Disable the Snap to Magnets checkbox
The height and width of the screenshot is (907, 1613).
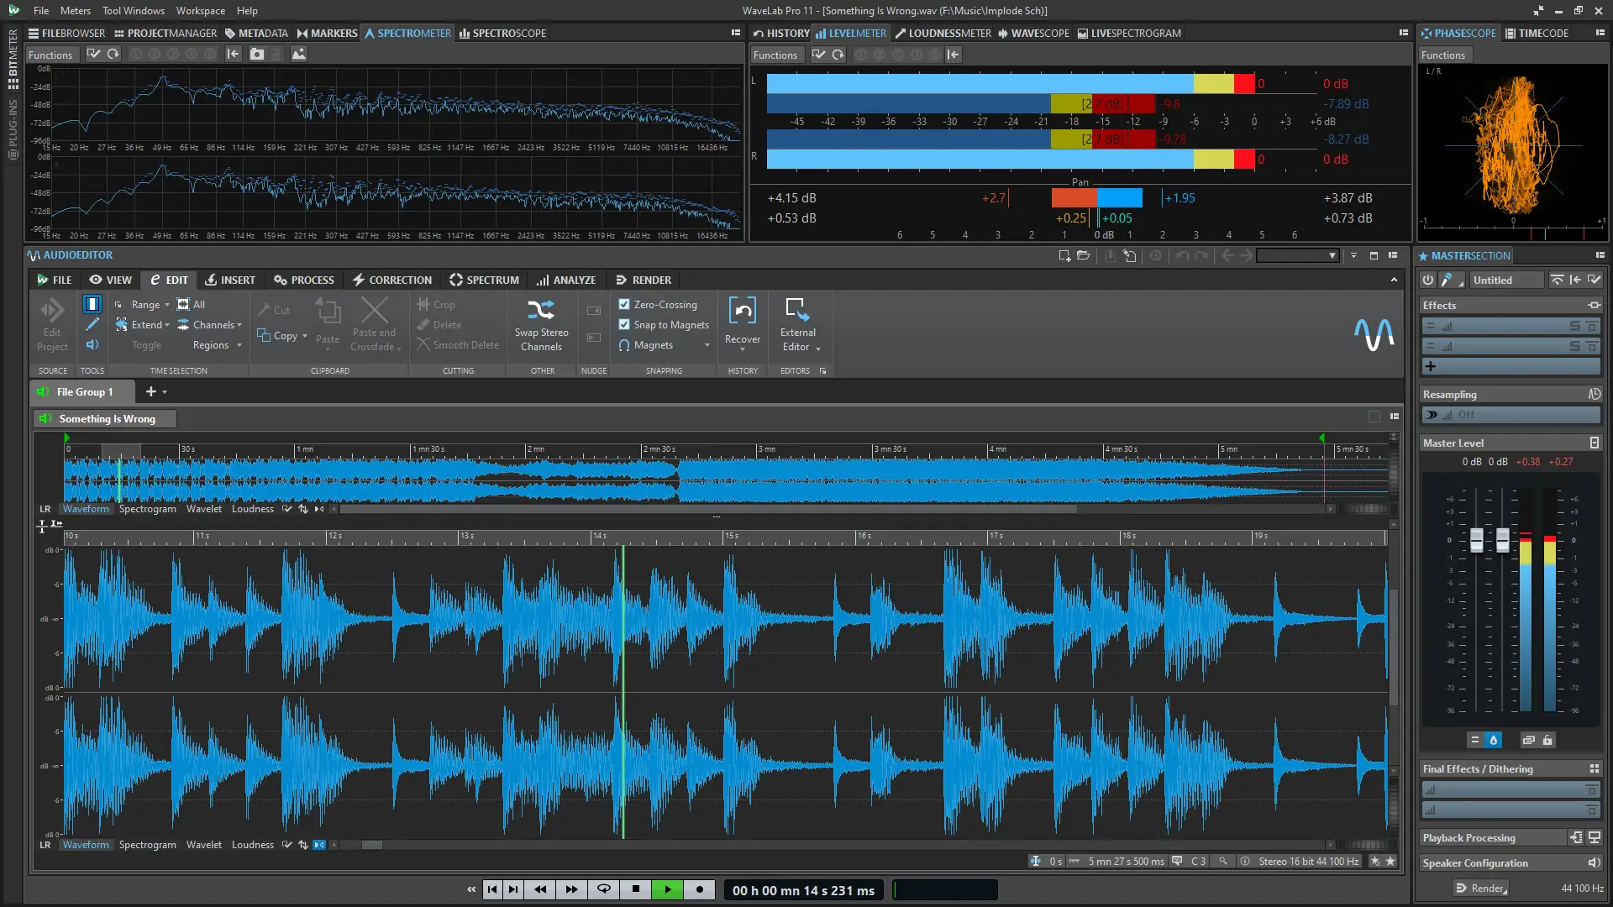624,325
